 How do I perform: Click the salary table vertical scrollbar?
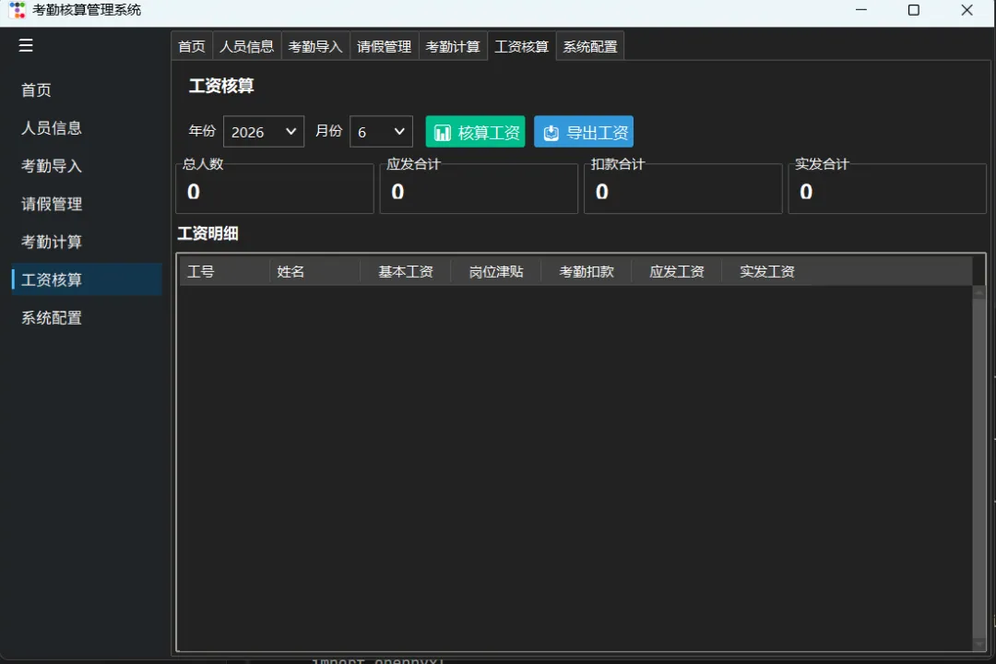(x=978, y=468)
